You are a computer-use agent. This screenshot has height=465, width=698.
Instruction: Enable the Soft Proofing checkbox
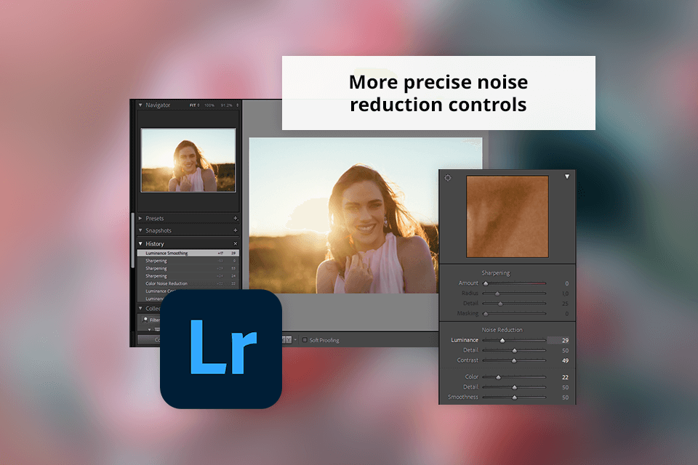coord(305,340)
